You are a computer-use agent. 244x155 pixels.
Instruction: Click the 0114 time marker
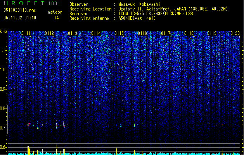96,33
